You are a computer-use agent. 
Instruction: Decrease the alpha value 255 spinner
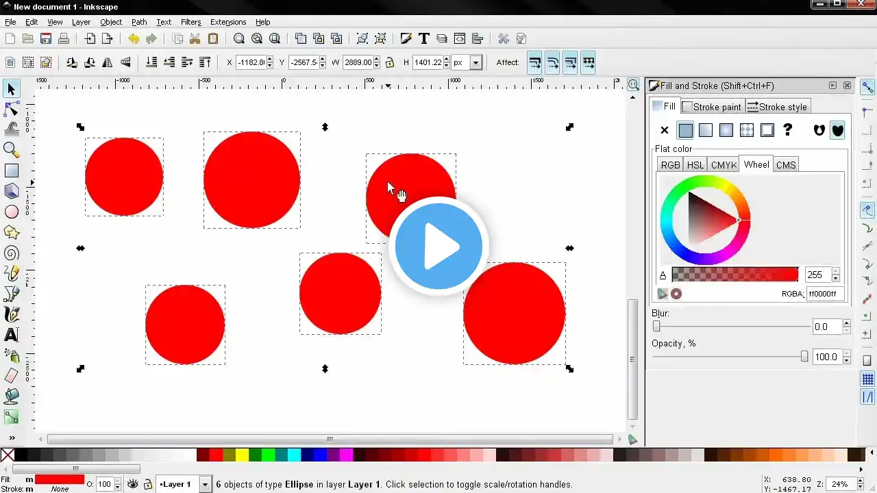[x=835, y=278]
